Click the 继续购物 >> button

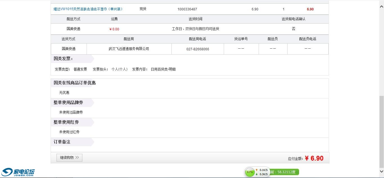[69, 158]
